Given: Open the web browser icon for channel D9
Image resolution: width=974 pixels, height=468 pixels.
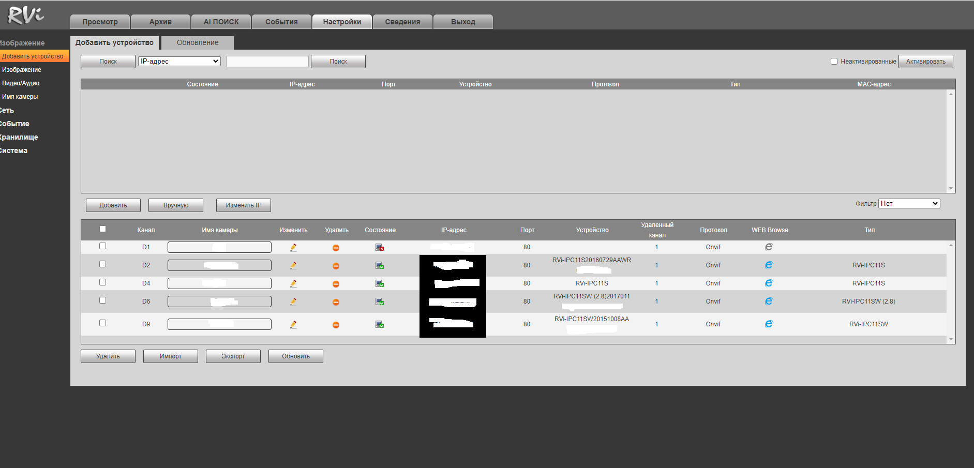Looking at the screenshot, I should [x=769, y=324].
